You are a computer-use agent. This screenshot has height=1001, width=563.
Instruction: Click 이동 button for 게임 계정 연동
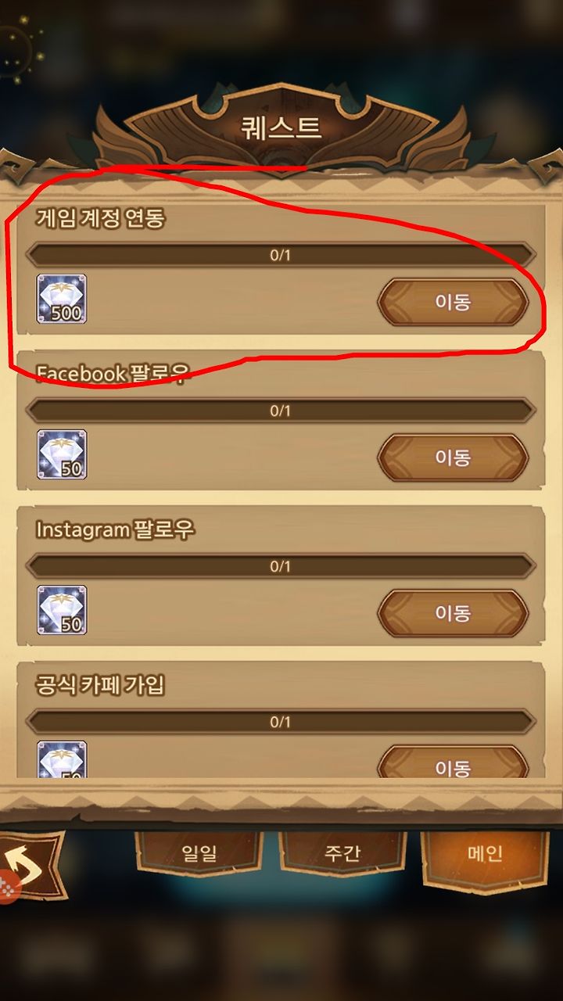coord(453,302)
